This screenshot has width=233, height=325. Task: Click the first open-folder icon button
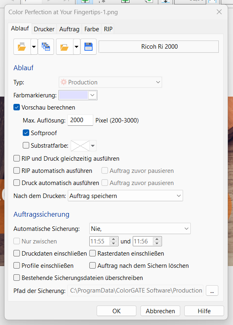[x=22, y=47]
